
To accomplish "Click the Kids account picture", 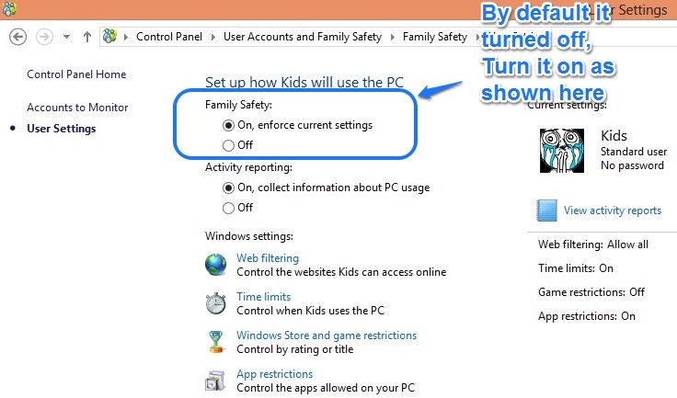I will coord(563,151).
